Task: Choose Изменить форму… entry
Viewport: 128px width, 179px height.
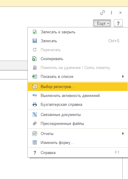Action: tap(57, 143)
